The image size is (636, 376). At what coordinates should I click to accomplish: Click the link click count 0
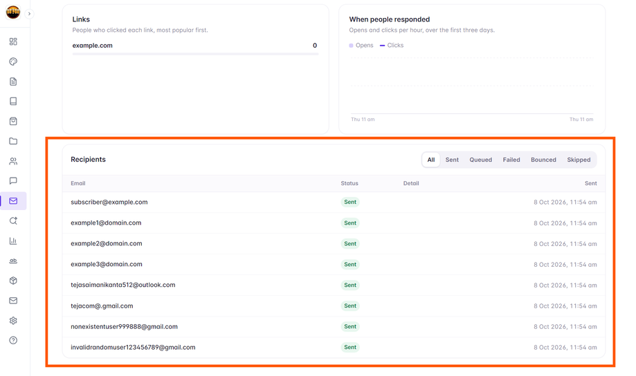tap(315, 46)
